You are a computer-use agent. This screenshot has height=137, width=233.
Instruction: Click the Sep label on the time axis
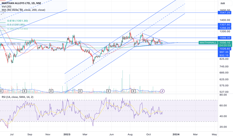pos(30,135)
